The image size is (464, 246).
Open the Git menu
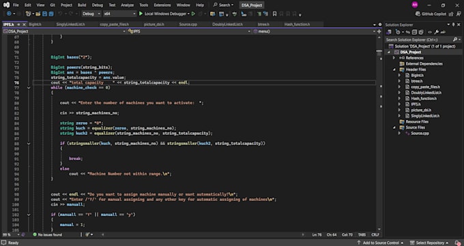[x=53, y=5]
